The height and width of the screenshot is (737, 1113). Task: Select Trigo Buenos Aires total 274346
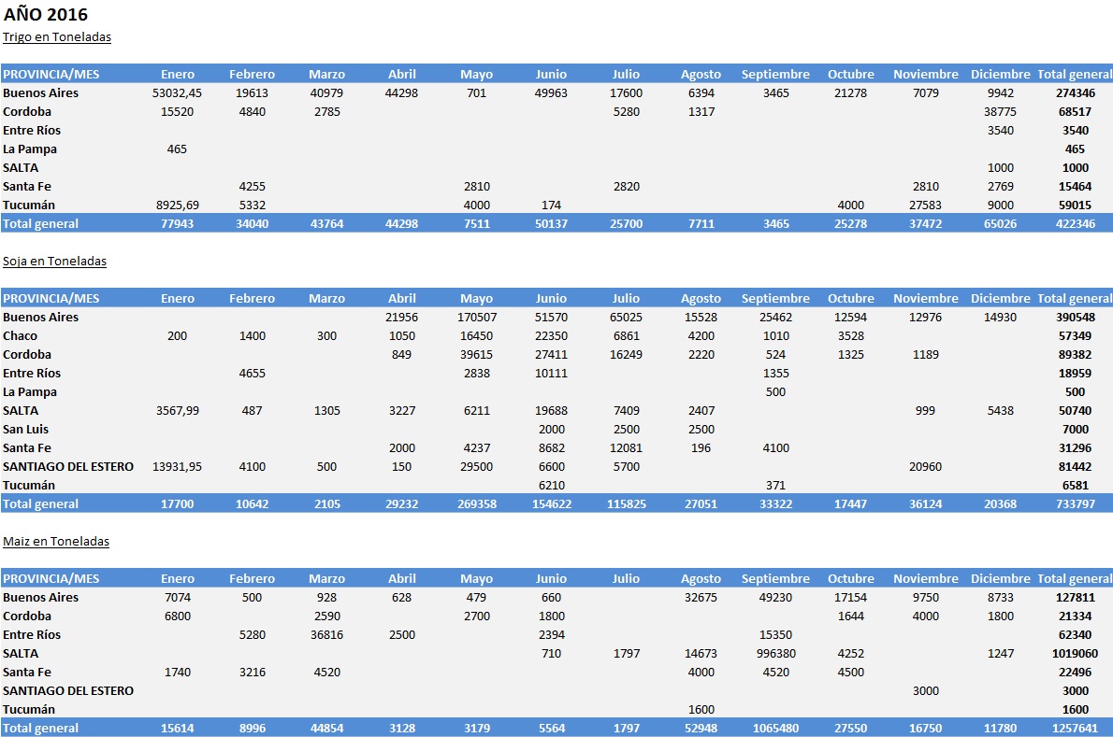coord(1076,92)
